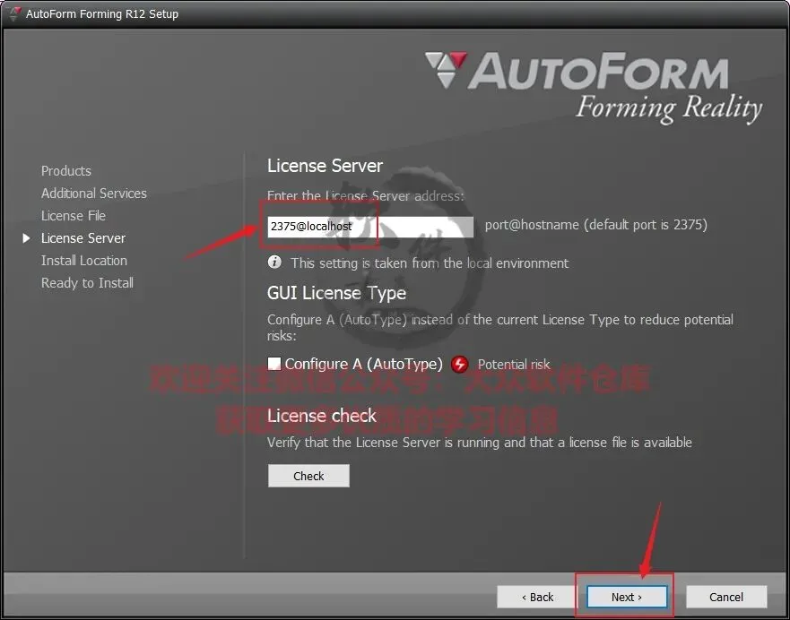Click the License check heading

(321, 416)
